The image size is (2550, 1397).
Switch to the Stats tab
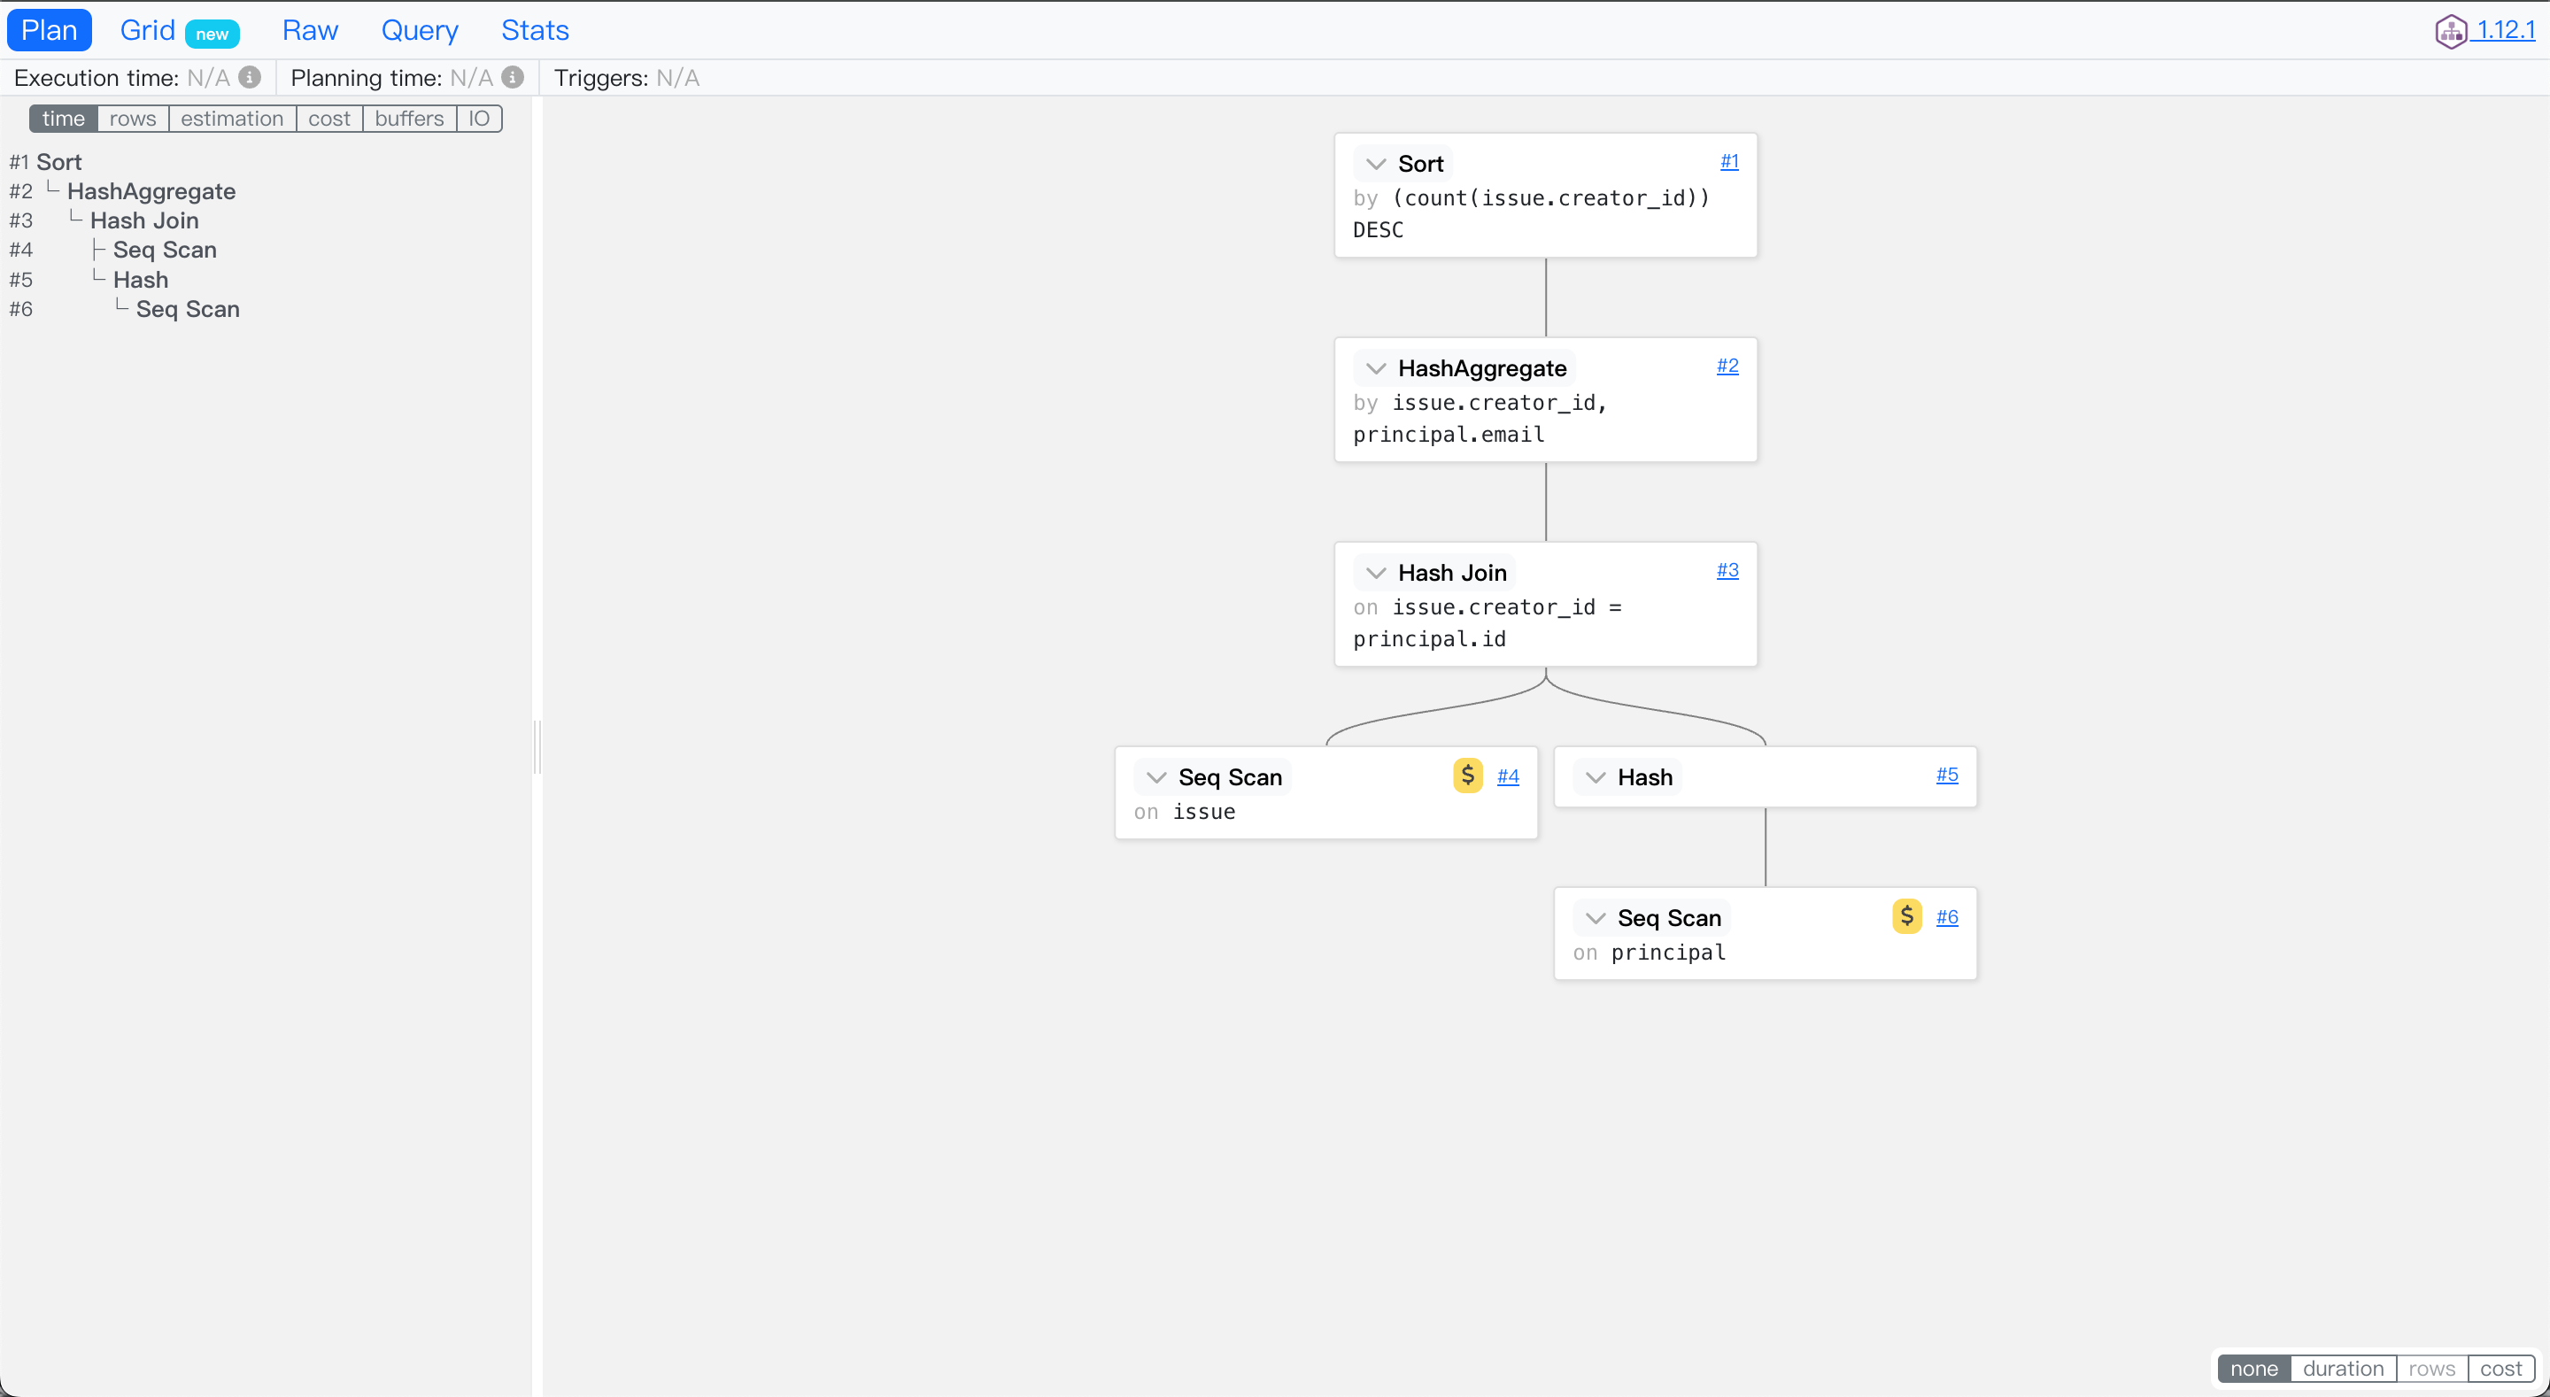[x=535, y=31]
